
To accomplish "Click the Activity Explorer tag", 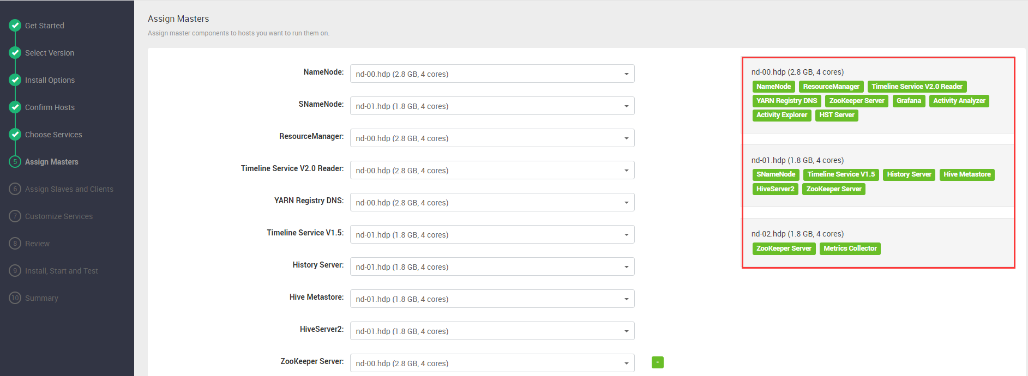I will [x=781, y=115].
